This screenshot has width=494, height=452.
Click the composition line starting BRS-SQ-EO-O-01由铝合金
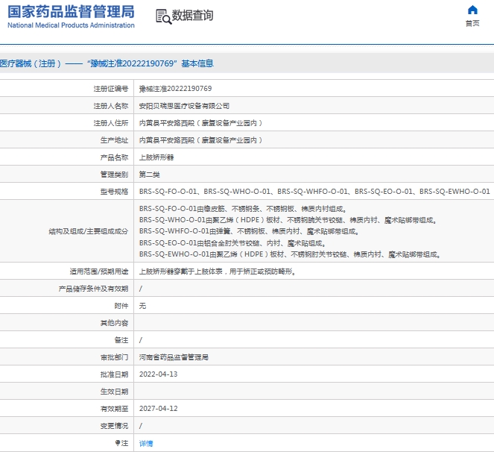tap(232, 243)
